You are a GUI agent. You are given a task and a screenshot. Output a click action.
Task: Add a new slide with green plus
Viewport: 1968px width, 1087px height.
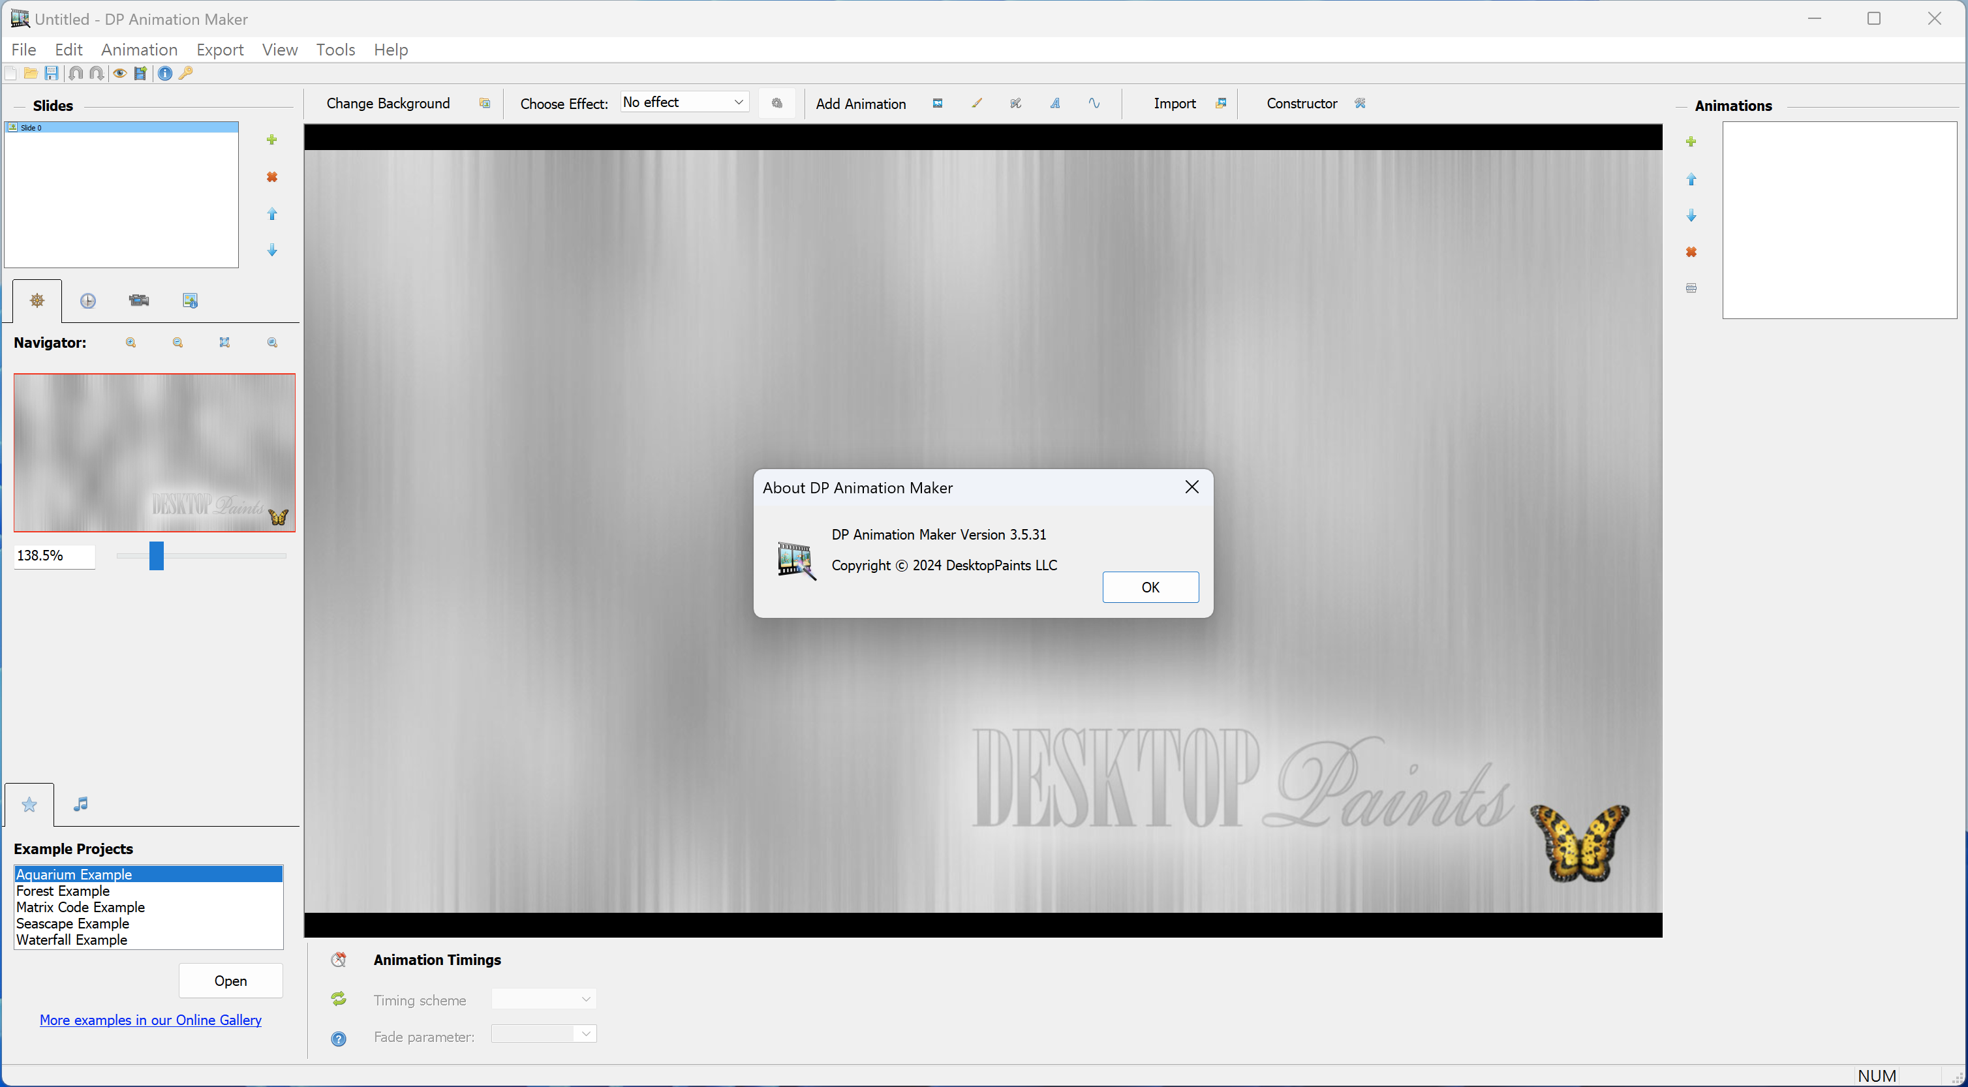(x=272, y=140)
